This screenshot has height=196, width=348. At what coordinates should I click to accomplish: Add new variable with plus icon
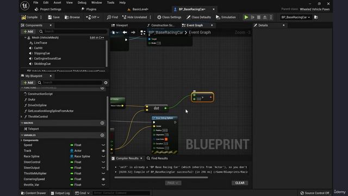[102, 135]
